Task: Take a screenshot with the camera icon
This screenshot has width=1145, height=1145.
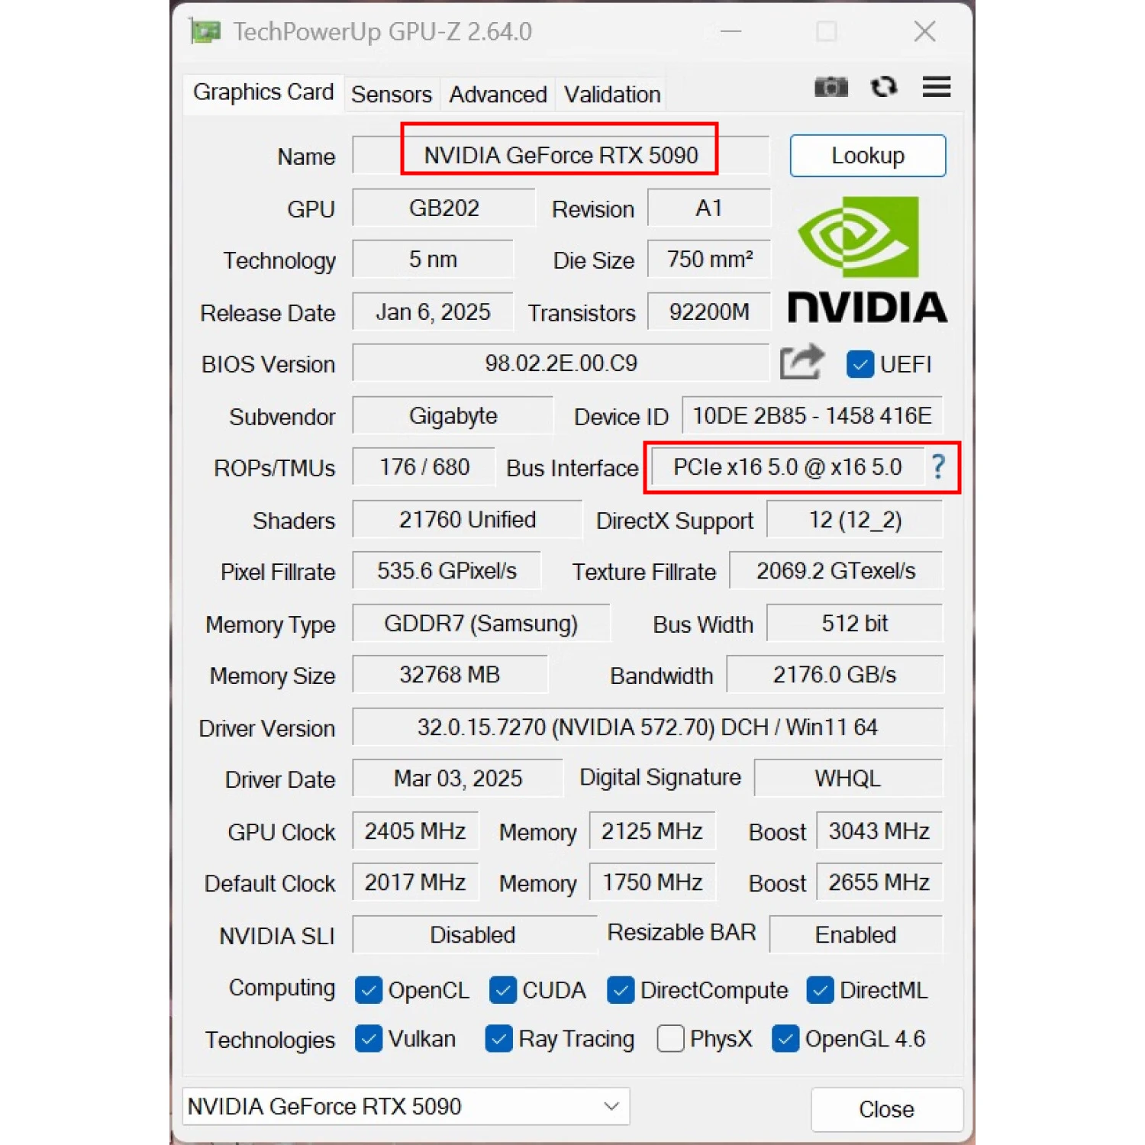Action: [831, 87]
